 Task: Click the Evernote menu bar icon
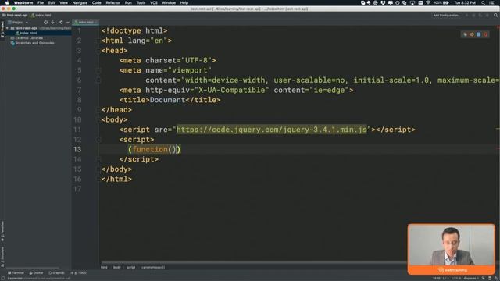pos(369,2)
